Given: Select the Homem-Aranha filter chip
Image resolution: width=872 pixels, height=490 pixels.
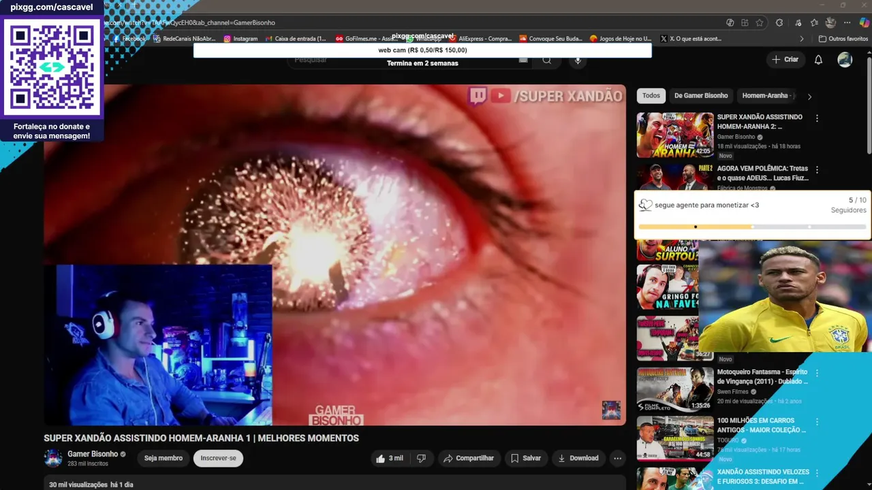Looking at the screenshot, I should [x=766, y=96].
